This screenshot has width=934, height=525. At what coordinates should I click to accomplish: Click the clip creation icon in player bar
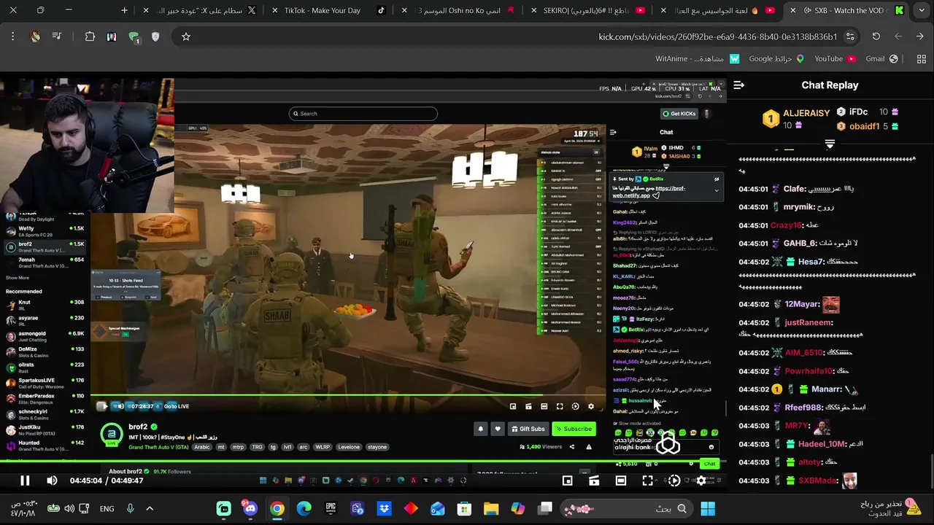594,481
